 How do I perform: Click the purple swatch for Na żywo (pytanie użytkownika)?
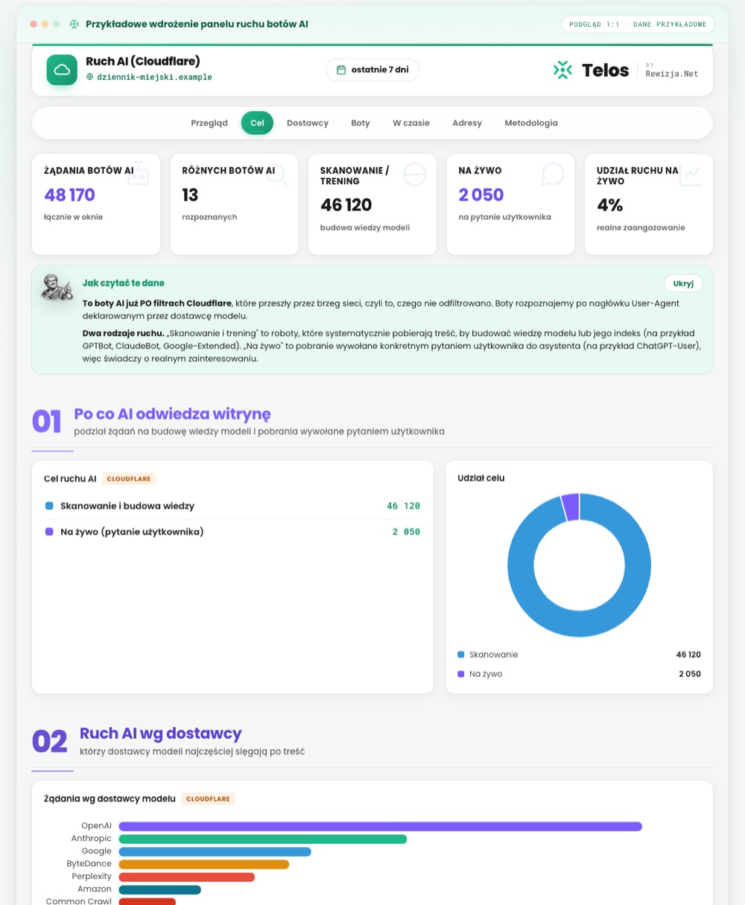tap(49, 532)
